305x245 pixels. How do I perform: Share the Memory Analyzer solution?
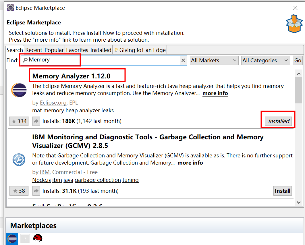36,121
